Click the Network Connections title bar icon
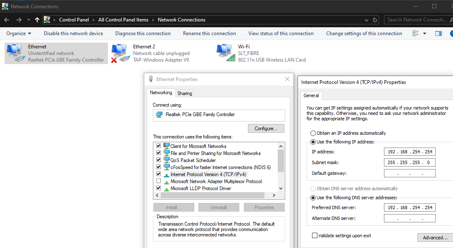Viewport: 453px width, 248px height. point(5,6)
